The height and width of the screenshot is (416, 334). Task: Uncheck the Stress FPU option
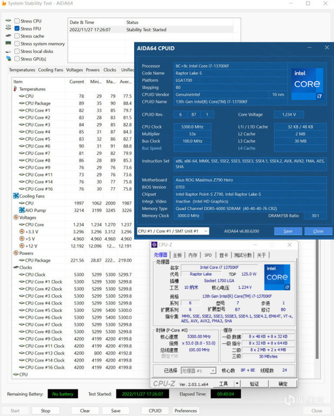pyautogui.click(x=17, y=29)
